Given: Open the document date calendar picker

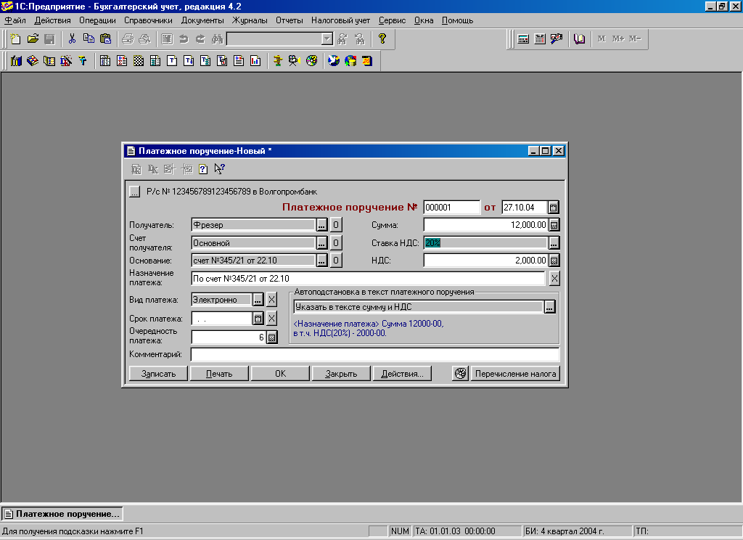Looking at the screenshot, I should (x=554, y=207).
